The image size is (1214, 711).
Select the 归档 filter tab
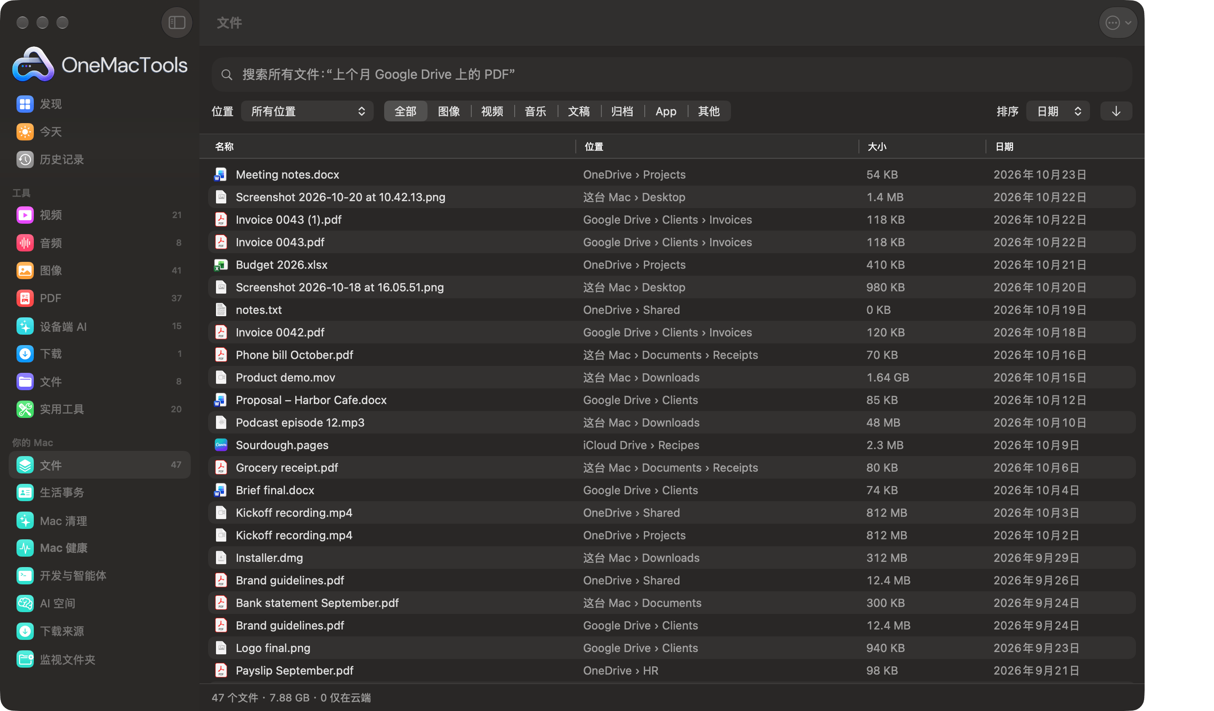pos(622,111)
